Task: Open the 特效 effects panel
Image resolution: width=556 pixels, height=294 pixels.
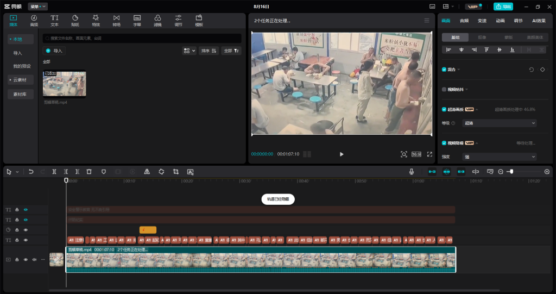Action: [96, 21]
